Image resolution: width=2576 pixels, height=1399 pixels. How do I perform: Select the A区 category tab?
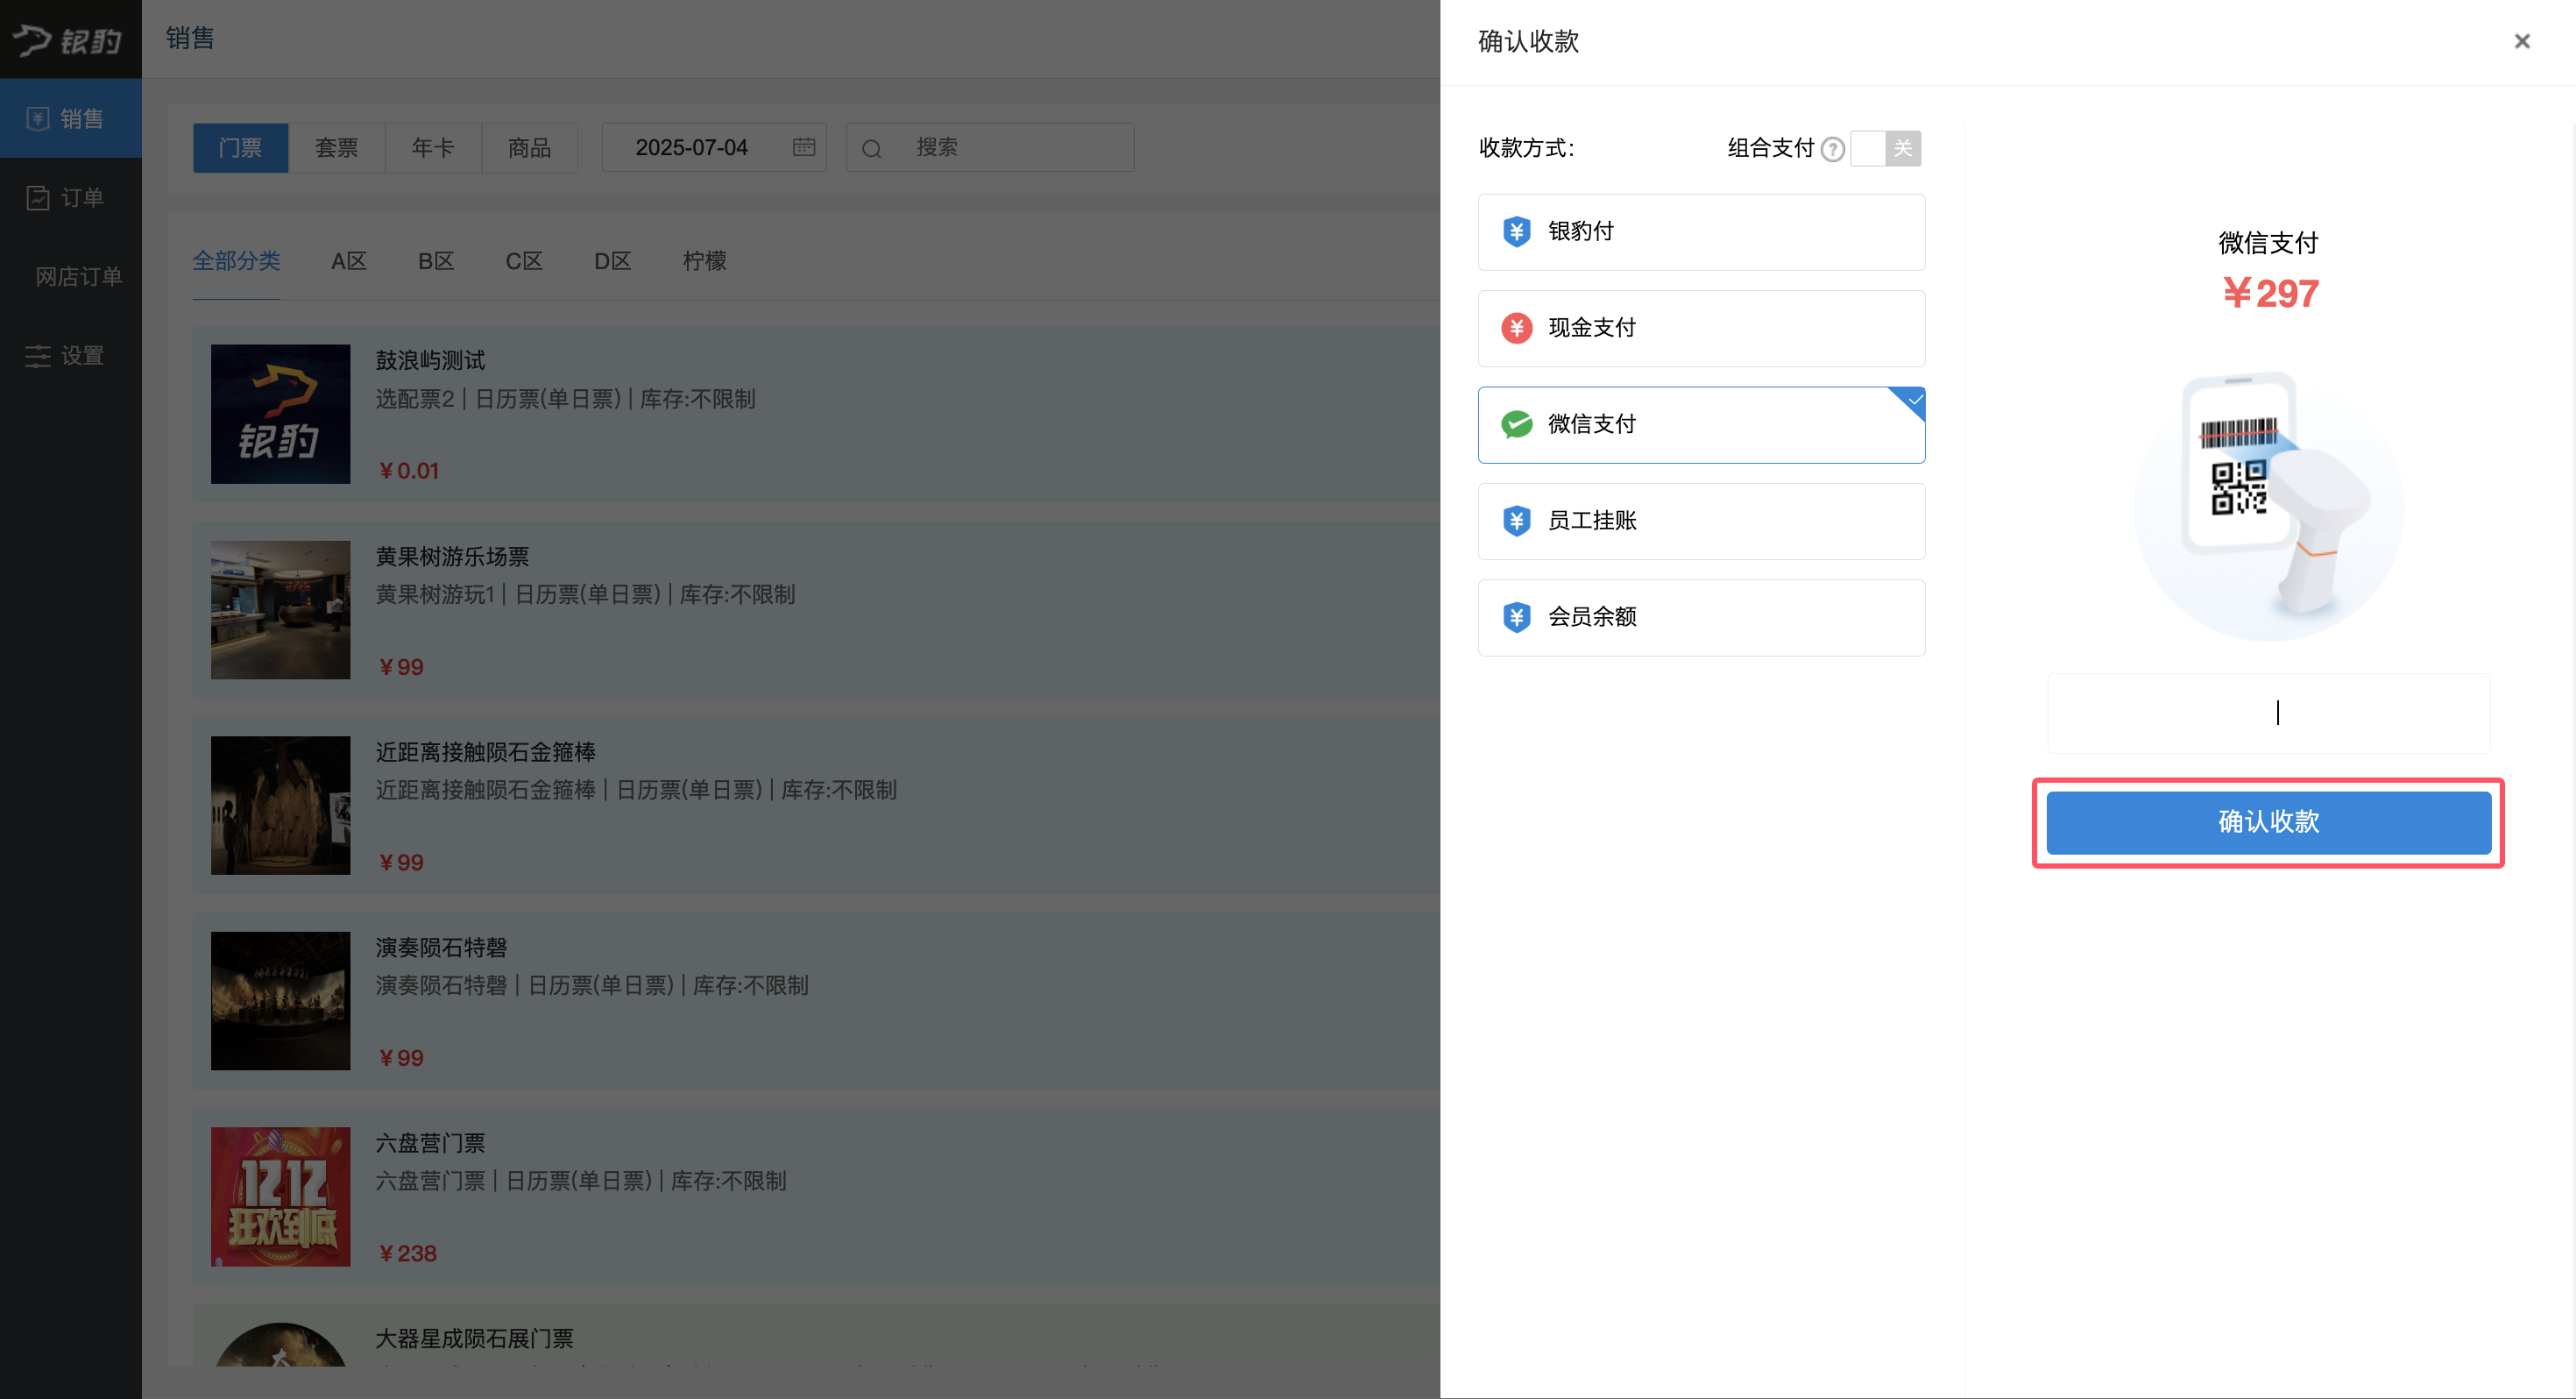[349, 261]
